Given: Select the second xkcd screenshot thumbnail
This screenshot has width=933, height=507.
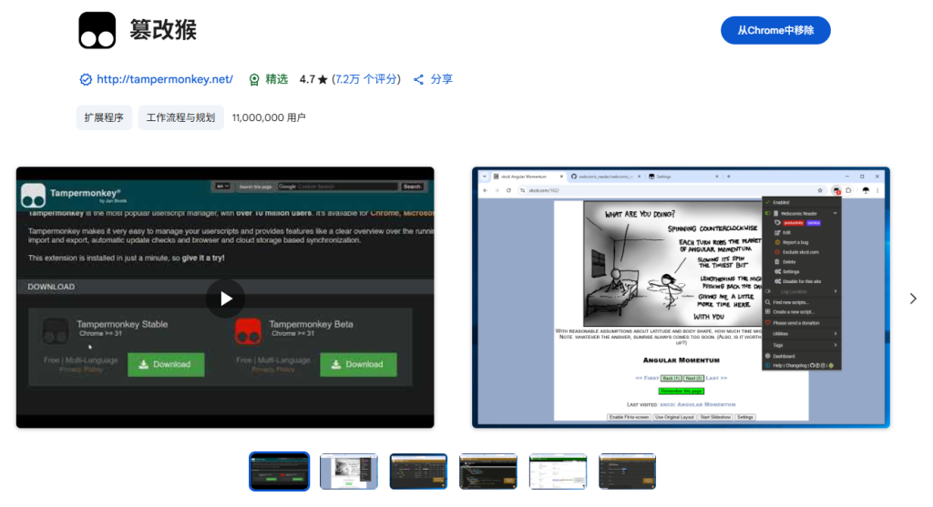Looking at the screenshot, I should pos(349,472).
